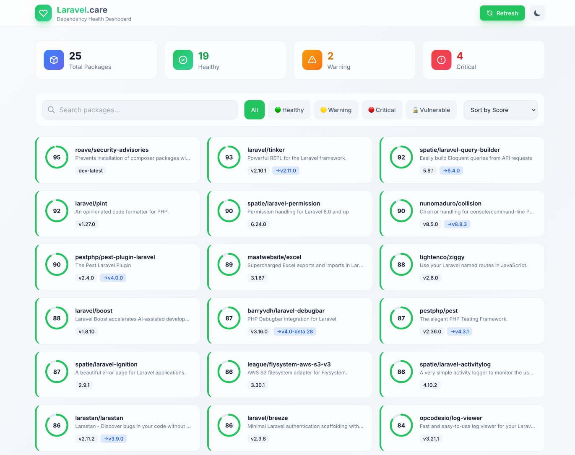Image resolution: width=575 pixels, height=455 pixels.
Task: Click the Laravel.care heart logo icon
Action: tap(43, 13)
